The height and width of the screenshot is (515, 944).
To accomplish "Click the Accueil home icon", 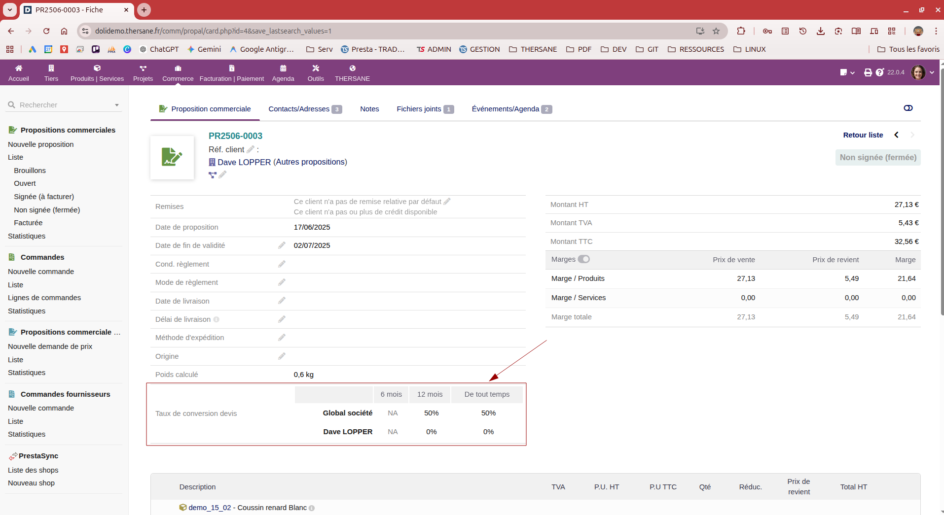I will [x=19, y=69].
